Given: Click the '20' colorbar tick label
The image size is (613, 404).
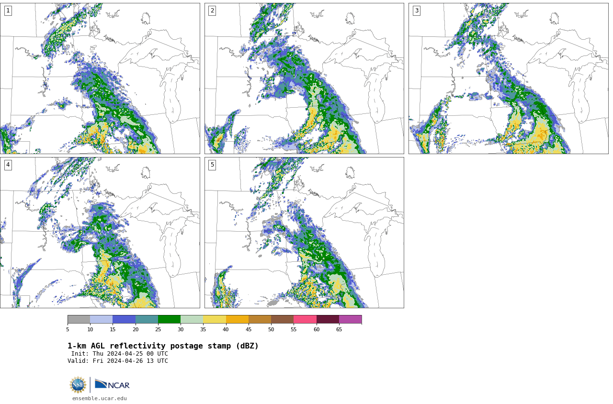Looking at the screenshot, I should (x=136, y=329).
